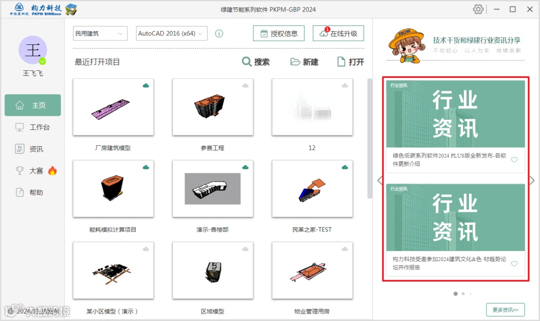Open the 参赛工程 project thumbnail
540x321 pixels.
coord(213,107)
